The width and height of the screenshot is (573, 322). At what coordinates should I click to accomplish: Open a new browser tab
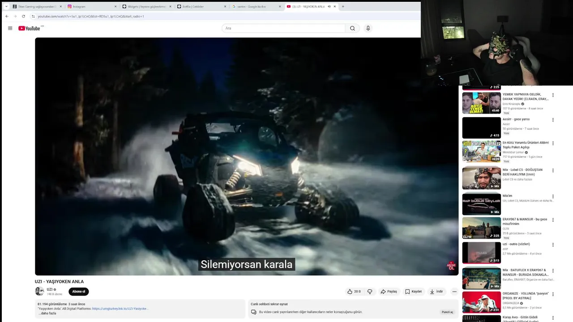pos(343,6)
